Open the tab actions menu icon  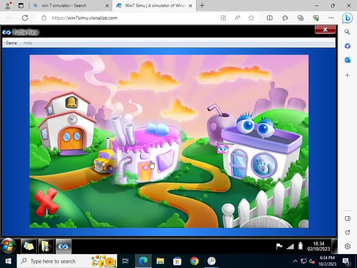pos(21,6)
